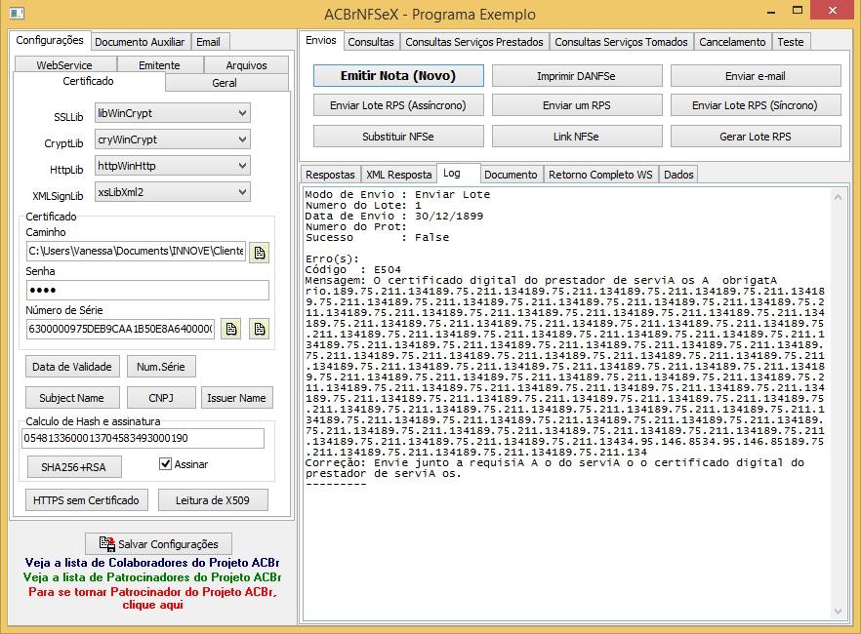
Task: Click Emitir Nota (Novo) button
Action: [398, 76]
